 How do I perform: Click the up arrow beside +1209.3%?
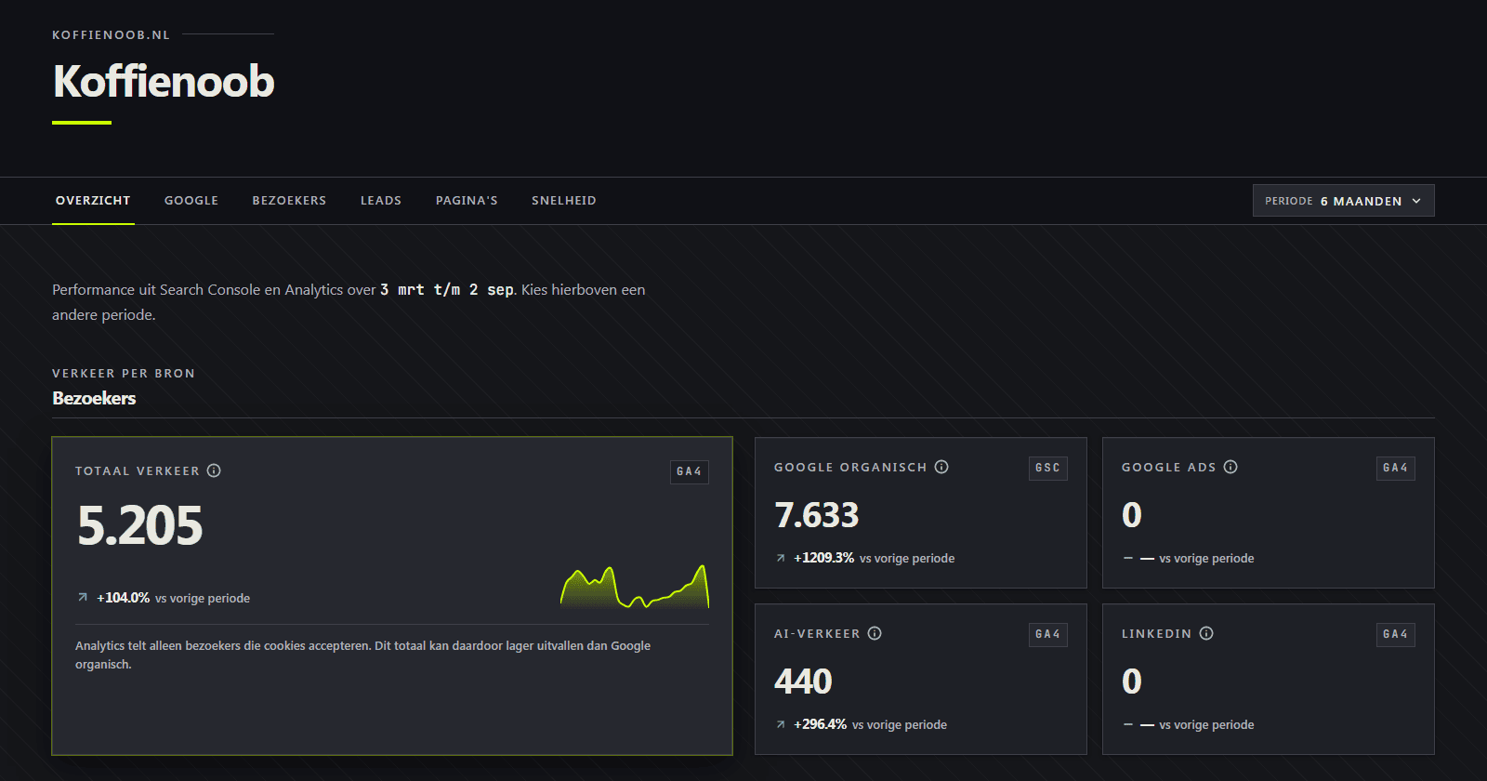click(781, 558)
